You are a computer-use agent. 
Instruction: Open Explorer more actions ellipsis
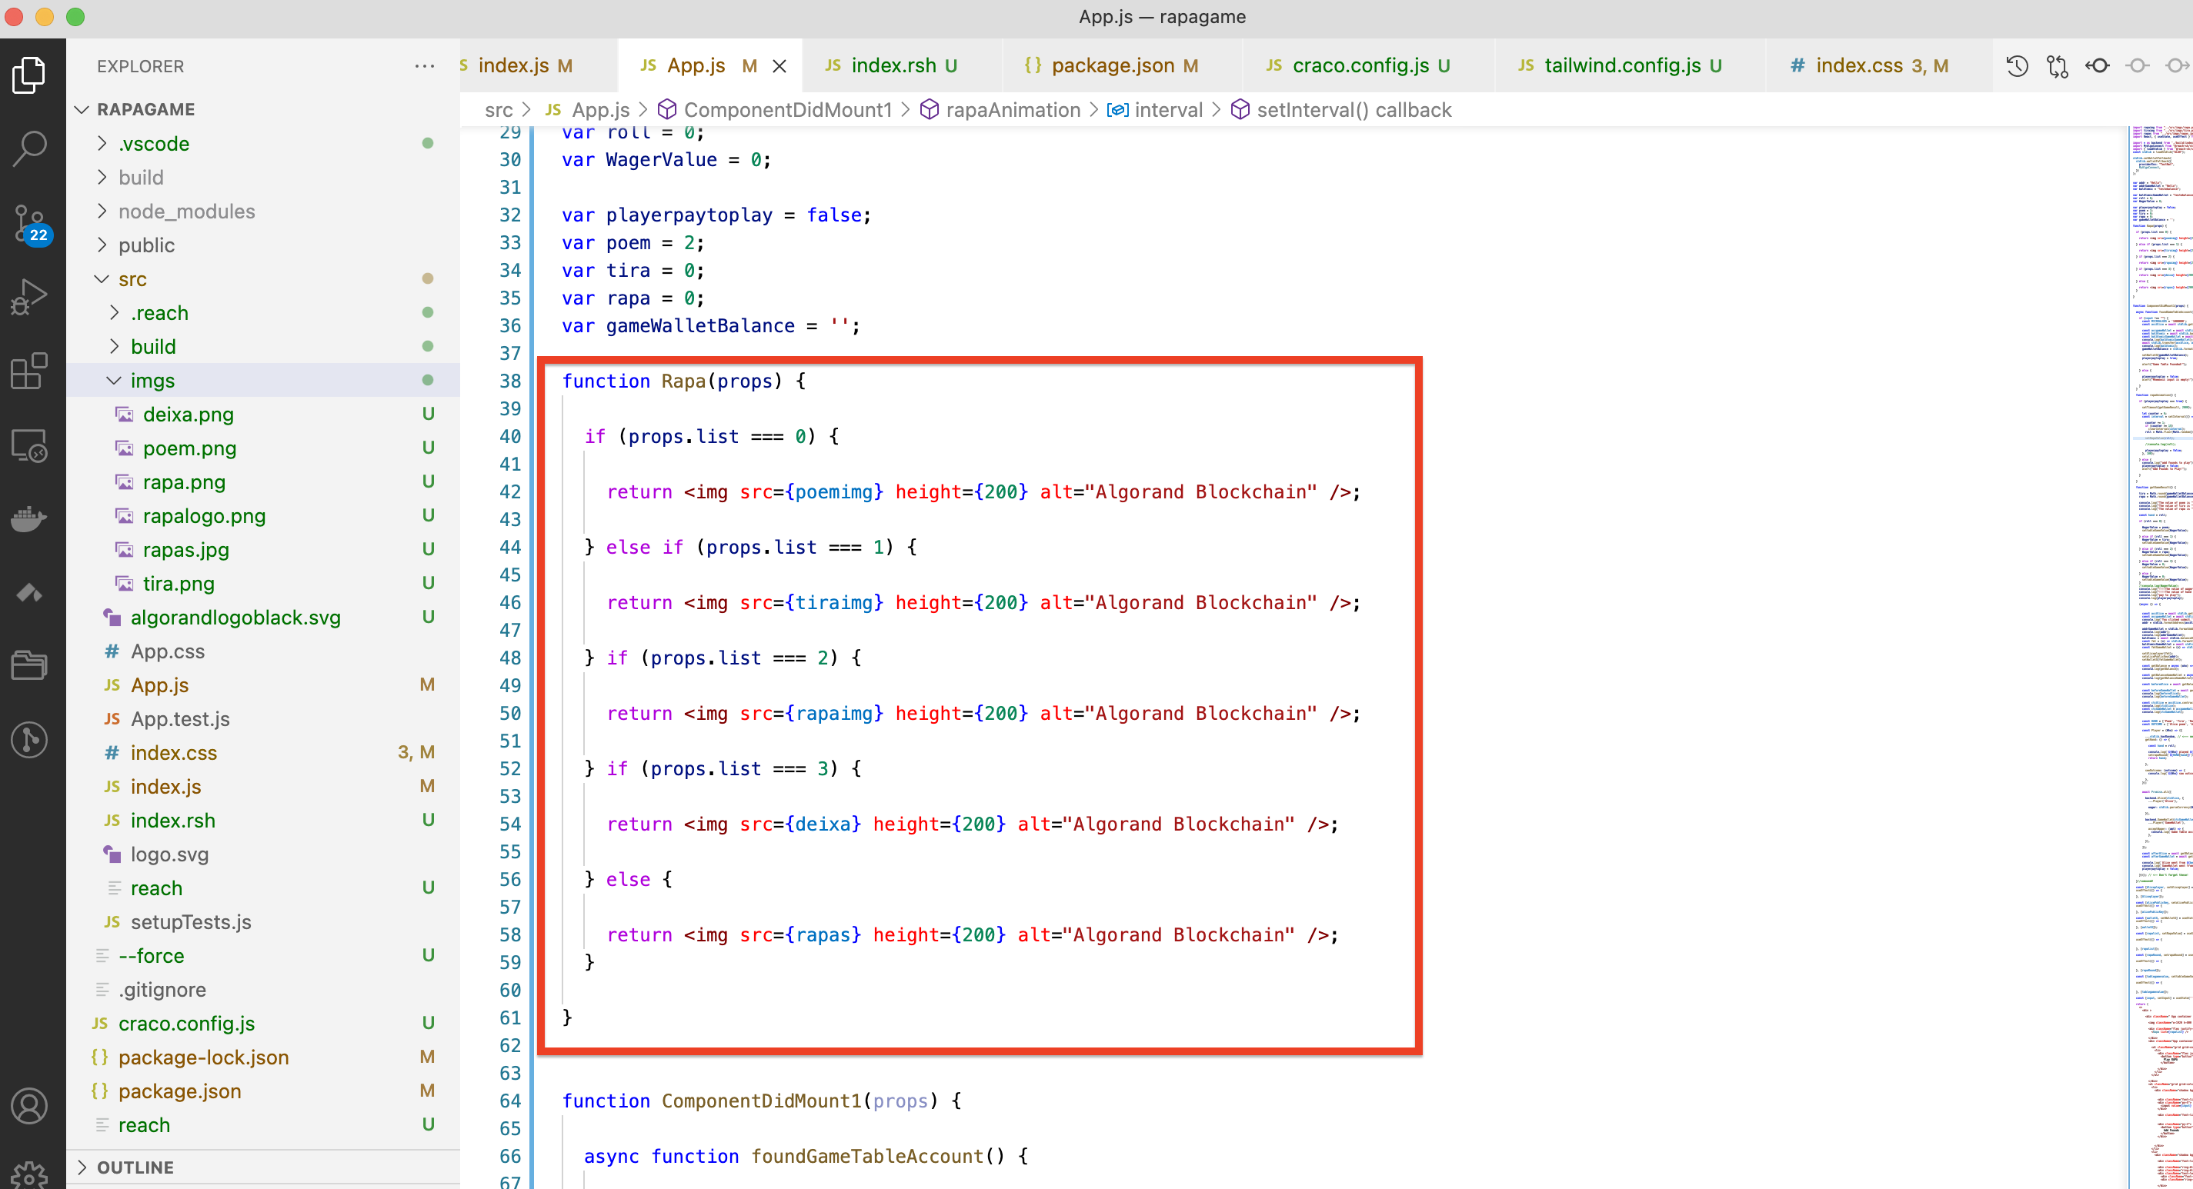424,65
